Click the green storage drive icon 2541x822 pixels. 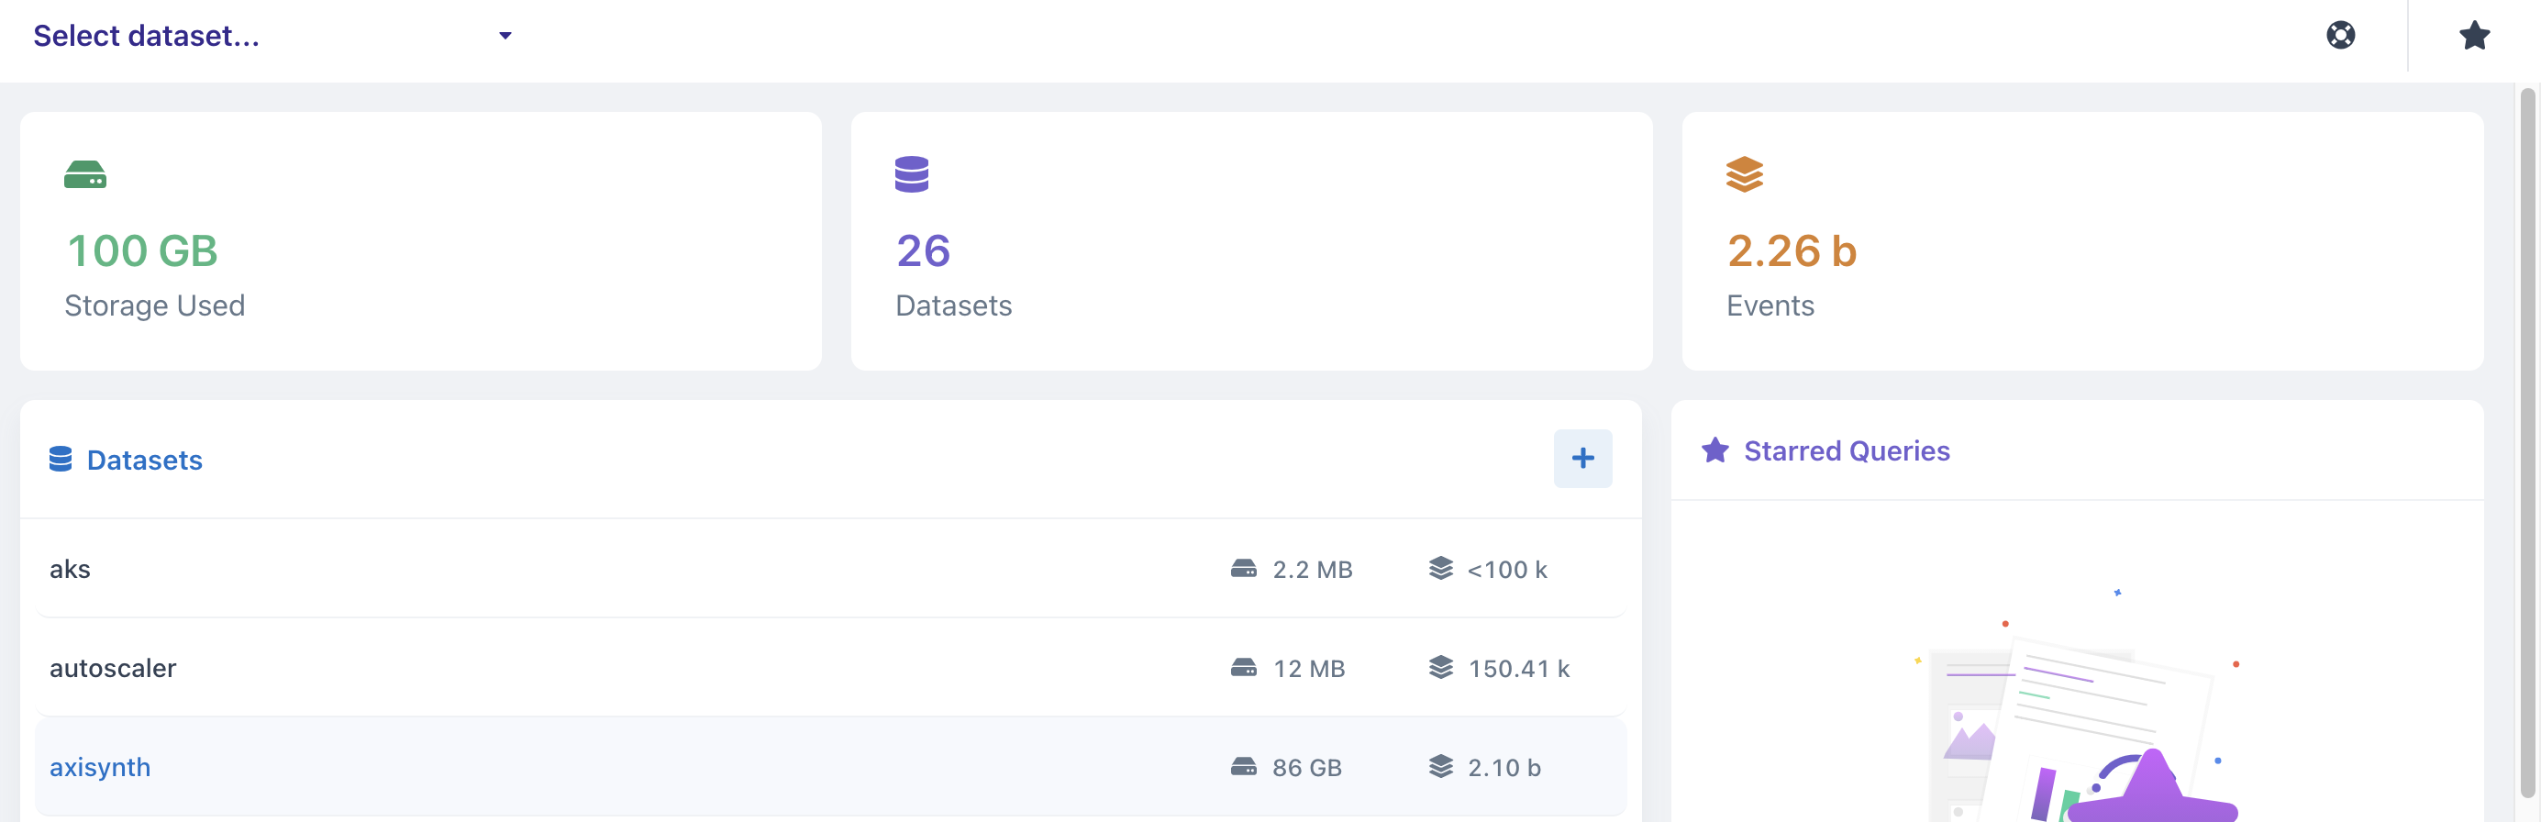click(84, 174)
